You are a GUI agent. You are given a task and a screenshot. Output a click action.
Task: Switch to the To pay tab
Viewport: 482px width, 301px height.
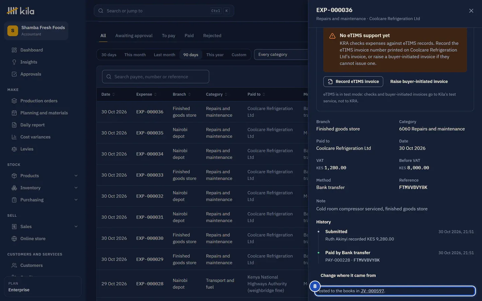[x=168, y=35]
